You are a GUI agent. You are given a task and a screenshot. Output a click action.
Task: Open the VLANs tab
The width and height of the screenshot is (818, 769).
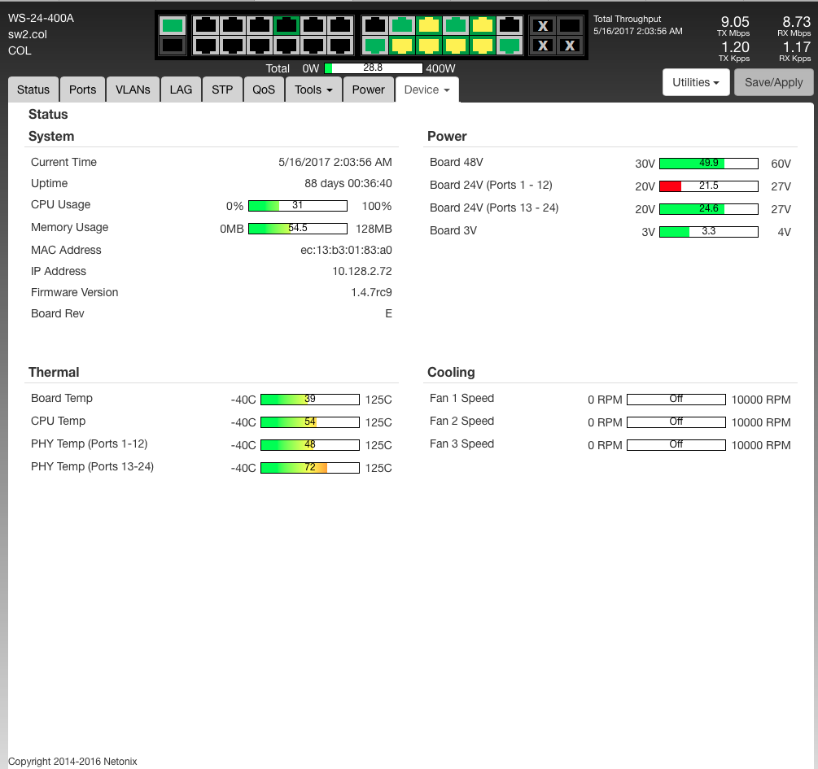point(133,90)
